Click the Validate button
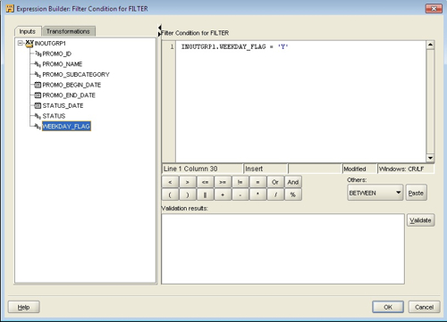 [x=420, y=220]
